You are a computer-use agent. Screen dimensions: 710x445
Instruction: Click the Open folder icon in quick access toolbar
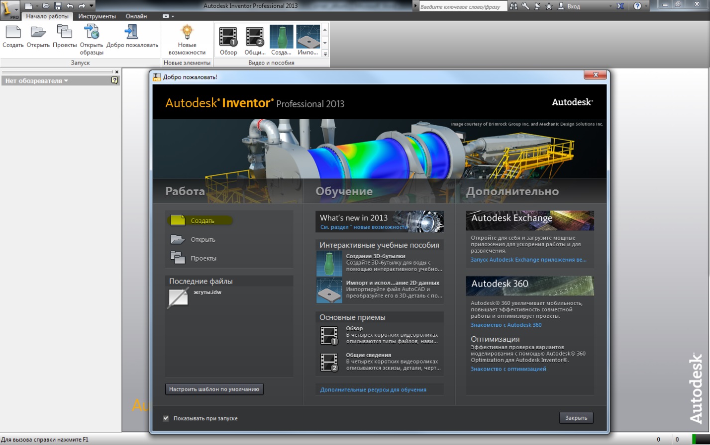pos(46,6)
